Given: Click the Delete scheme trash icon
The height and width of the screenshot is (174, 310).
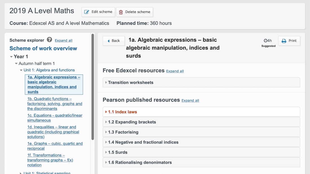Looking at the screenshot, I should pyautogui.click(x=121, y=12).
